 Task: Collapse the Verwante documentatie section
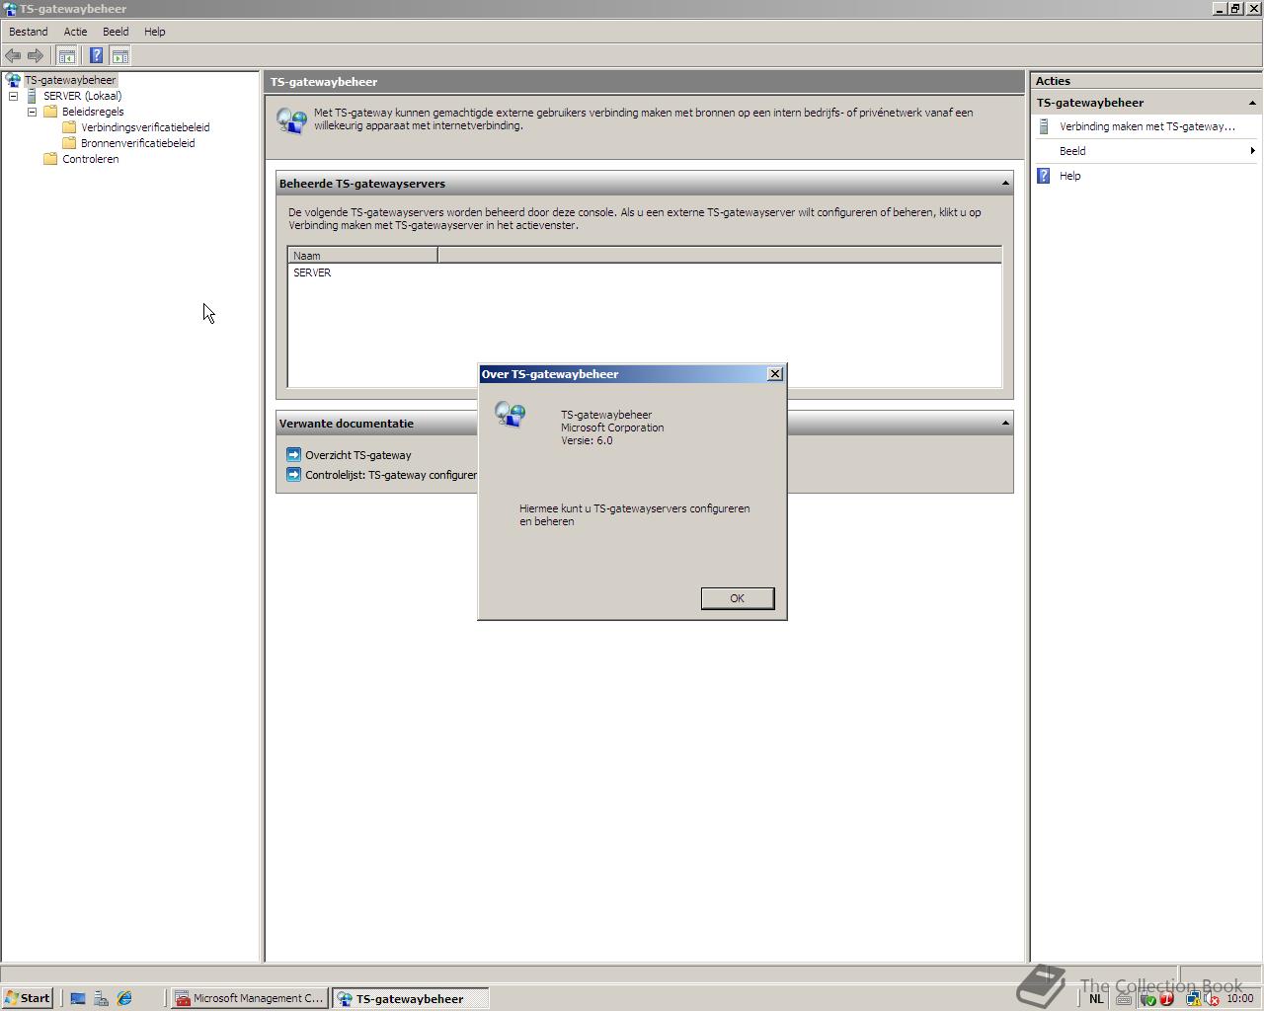point(1005,424)
